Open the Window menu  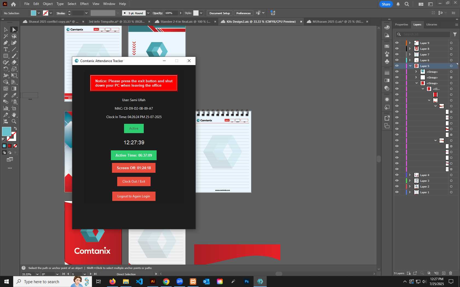(x=109, y=4)
